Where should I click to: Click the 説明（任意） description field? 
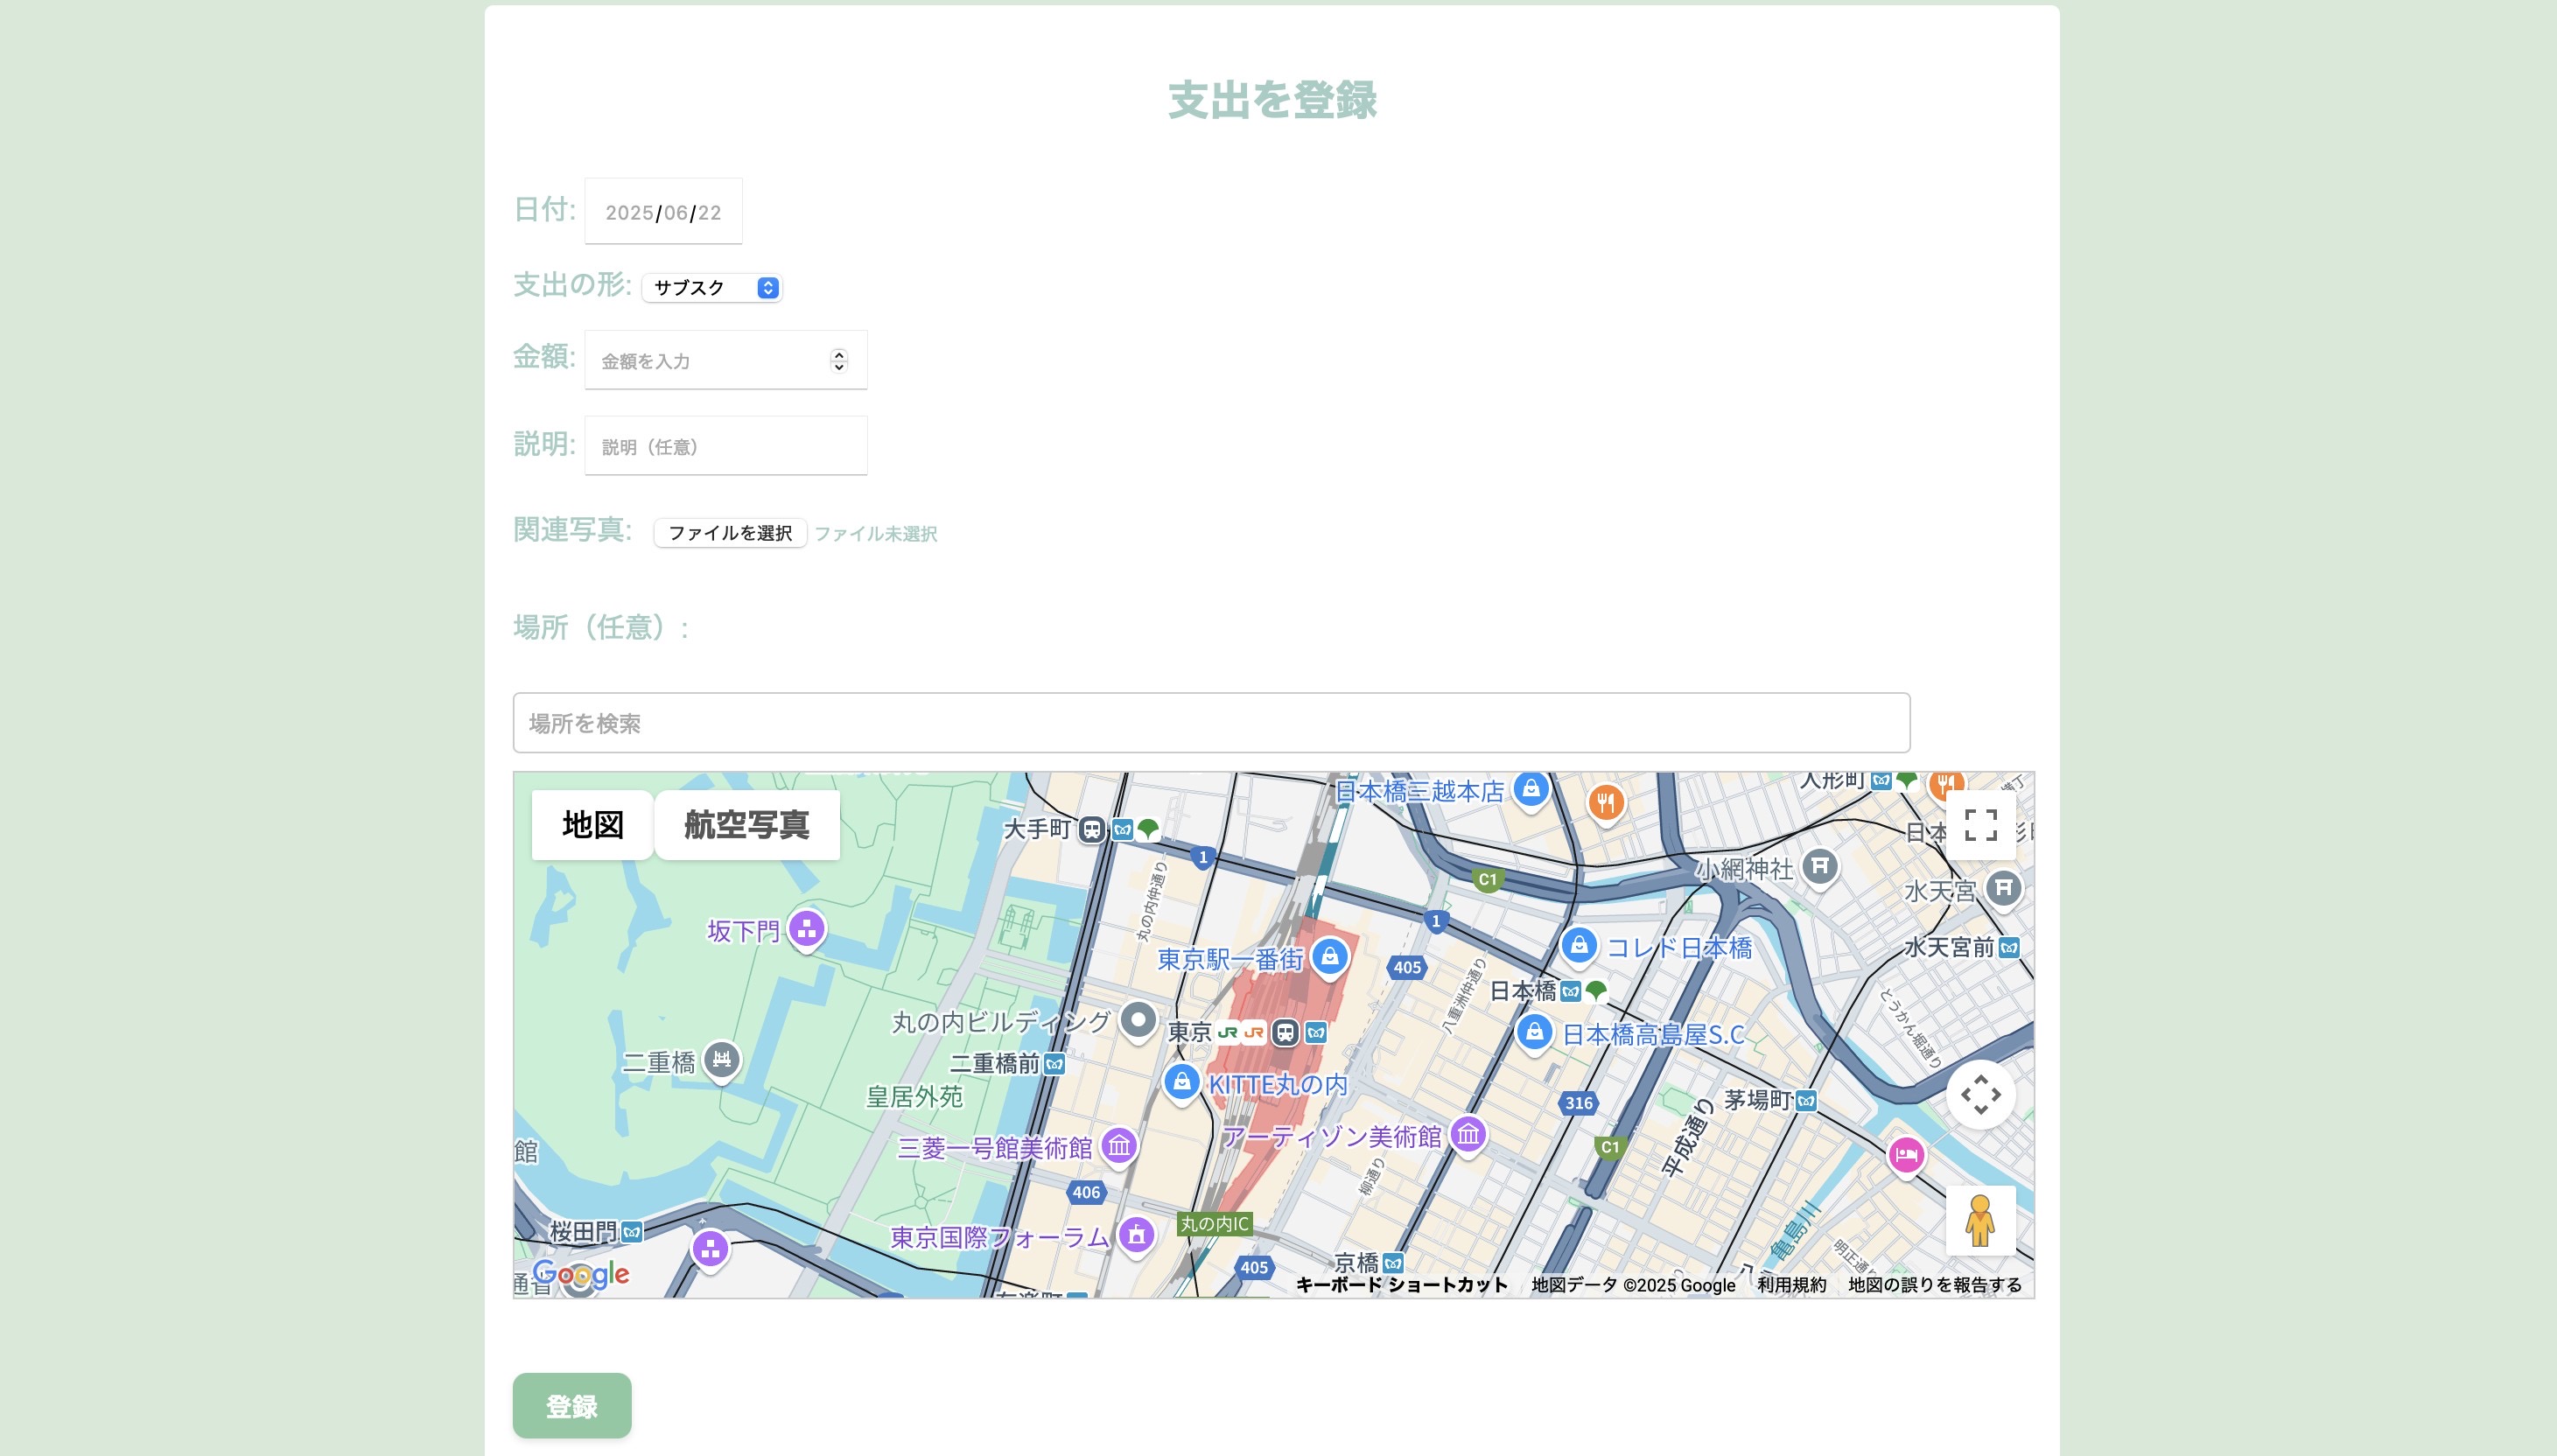726,446
